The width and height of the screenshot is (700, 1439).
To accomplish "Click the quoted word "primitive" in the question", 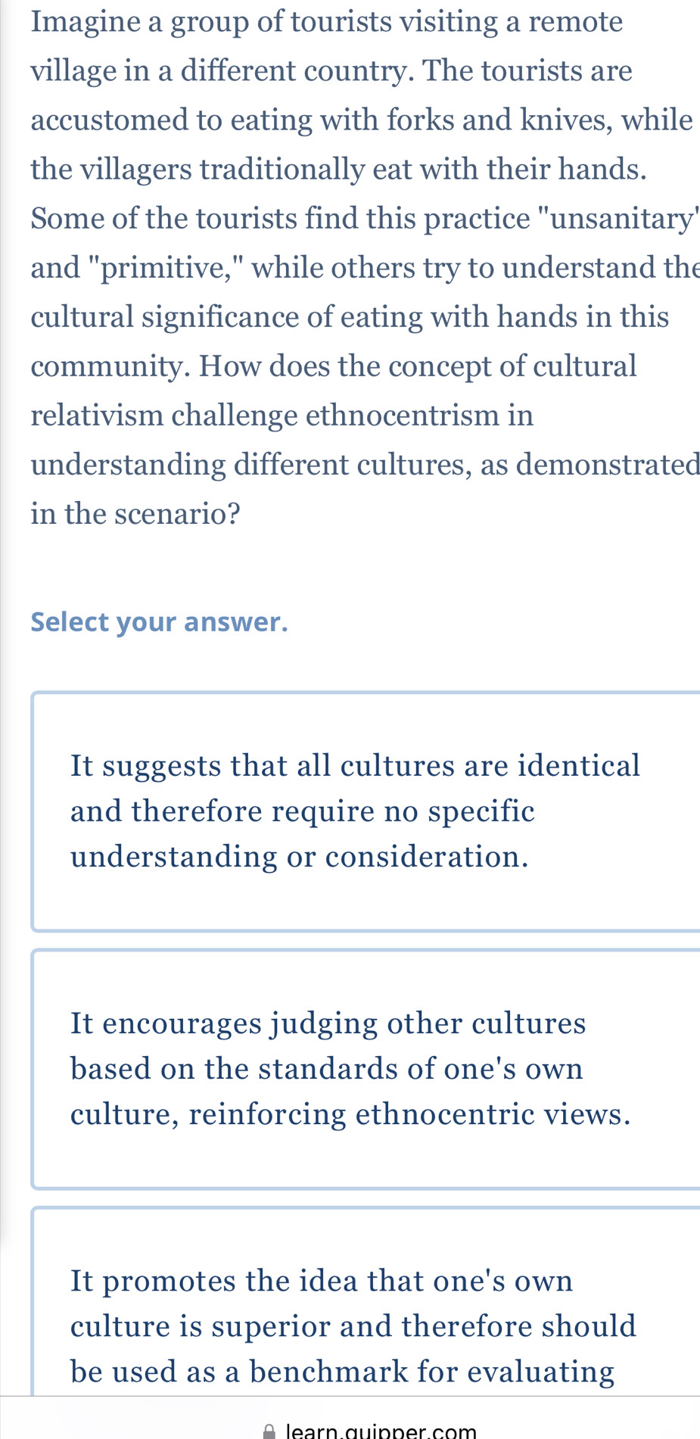I will click(169, 268).
